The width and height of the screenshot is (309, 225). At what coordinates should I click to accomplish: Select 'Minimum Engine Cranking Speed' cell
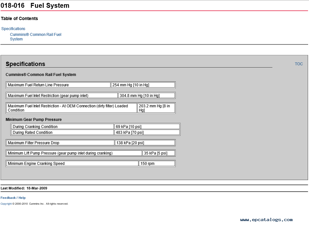pos(72,164)
